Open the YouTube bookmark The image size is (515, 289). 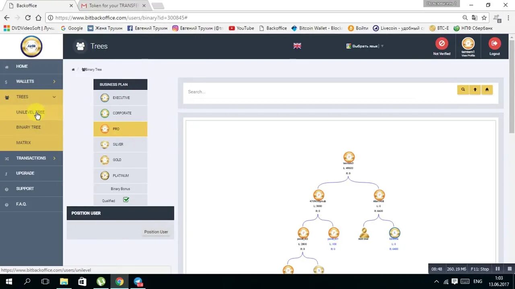tap(241, 28)
